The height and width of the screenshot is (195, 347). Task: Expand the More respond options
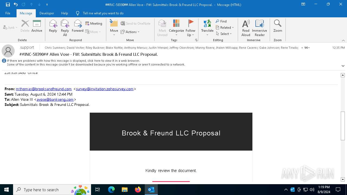pos(93,32)
